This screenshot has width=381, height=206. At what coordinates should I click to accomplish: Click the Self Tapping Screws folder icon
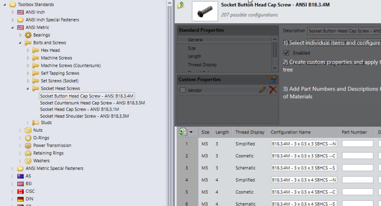[x=35, y=73]
